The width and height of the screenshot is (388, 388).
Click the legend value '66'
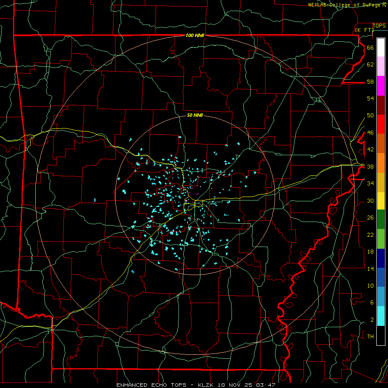pyautogui.click(x=370, y=48)
